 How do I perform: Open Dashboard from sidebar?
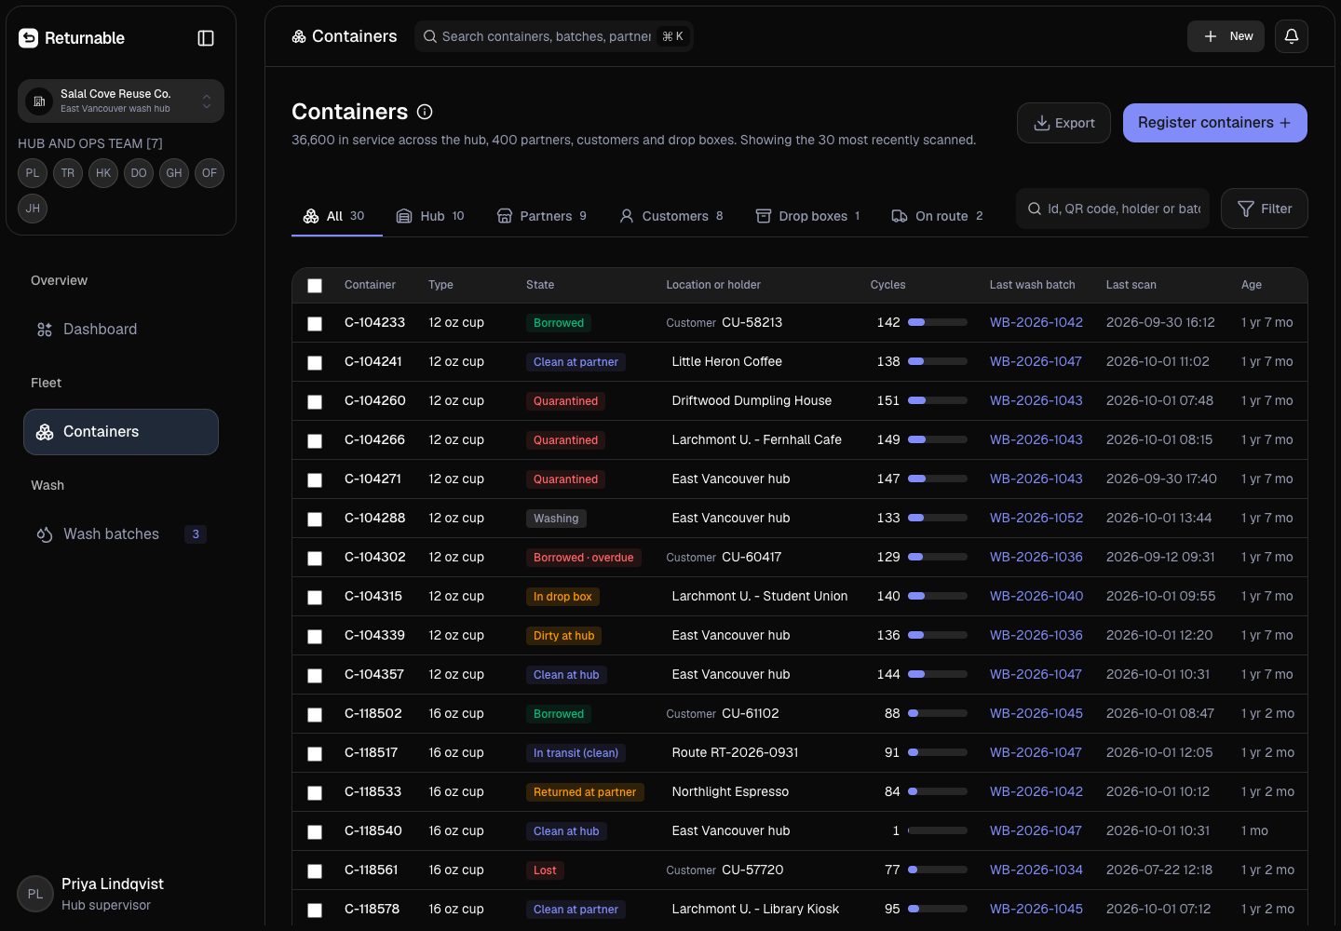coord(121,330)
